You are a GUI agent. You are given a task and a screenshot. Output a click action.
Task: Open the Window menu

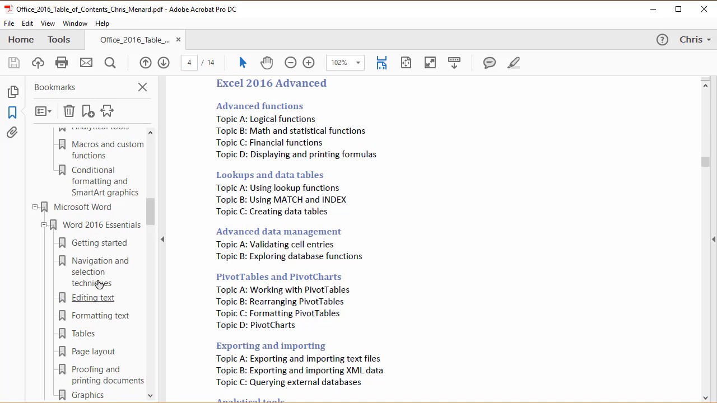click(x=75, y=24)
